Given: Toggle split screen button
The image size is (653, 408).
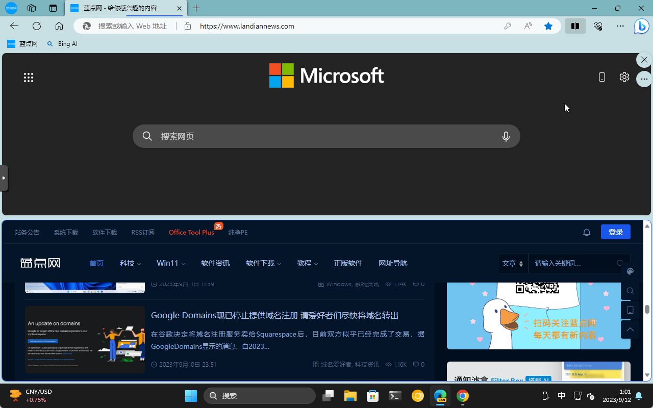Looking at the screenshot, I should click(575, 26).
